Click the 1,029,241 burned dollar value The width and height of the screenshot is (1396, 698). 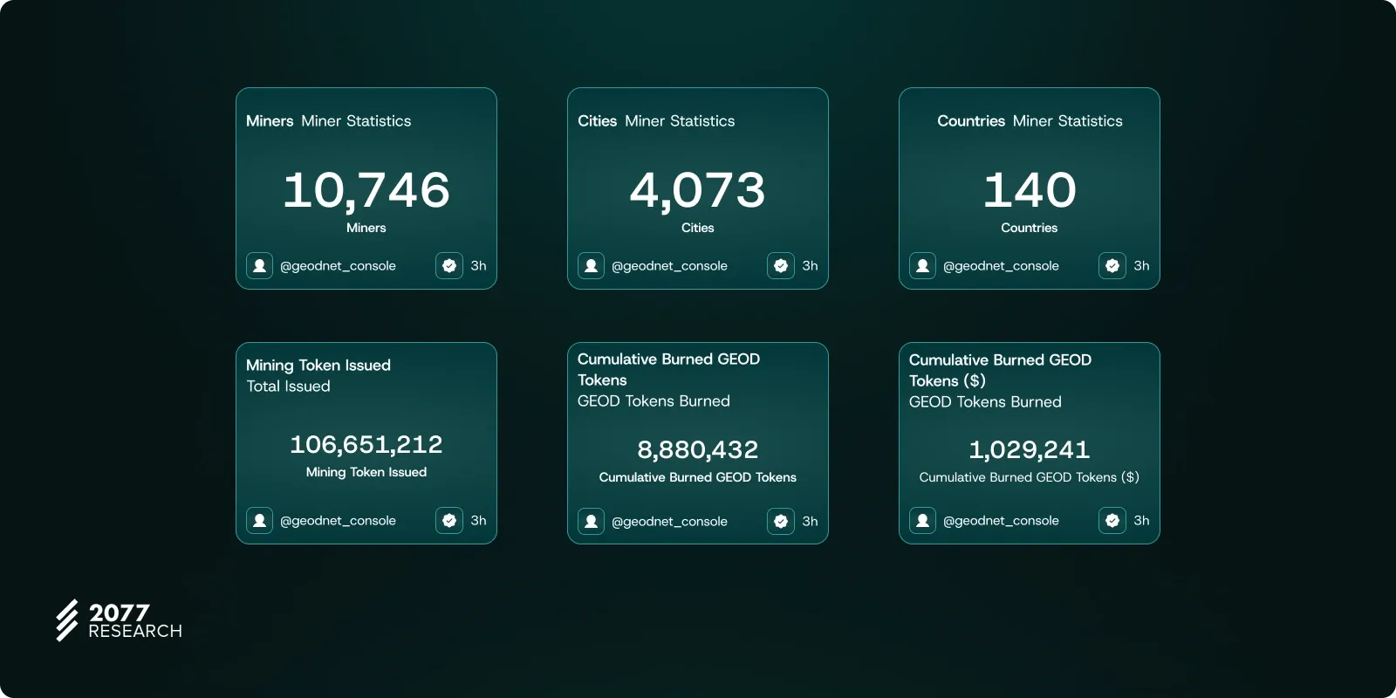tap(1030, 450)
